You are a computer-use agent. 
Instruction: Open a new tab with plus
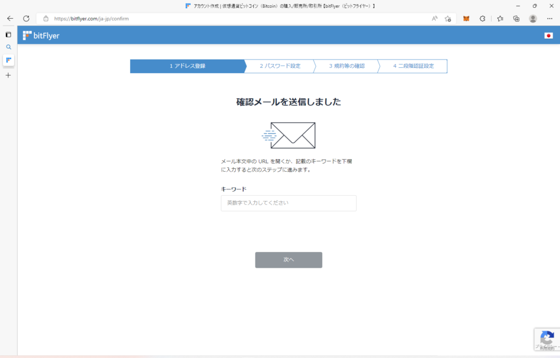[8, 75]
